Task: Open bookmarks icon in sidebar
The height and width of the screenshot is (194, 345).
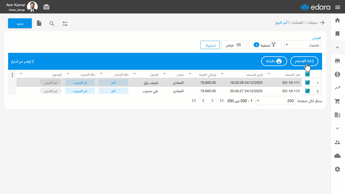Action: [x=337, y=34]
